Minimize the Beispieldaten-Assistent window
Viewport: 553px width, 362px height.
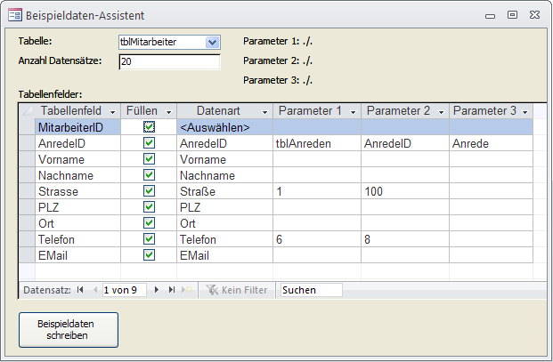pos(490,16)
